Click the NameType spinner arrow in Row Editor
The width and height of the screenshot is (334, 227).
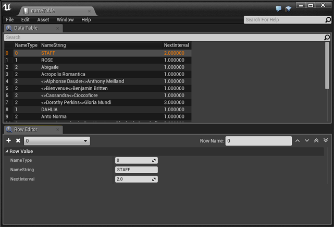[x=154, y=160]
